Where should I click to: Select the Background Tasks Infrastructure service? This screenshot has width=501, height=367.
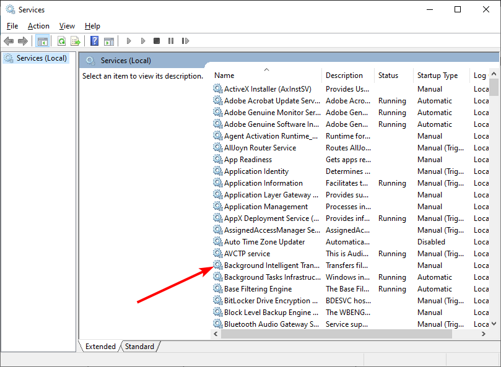tap(350, 277)
